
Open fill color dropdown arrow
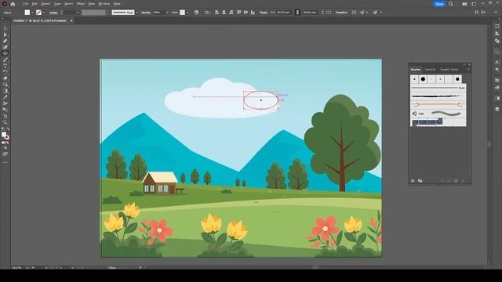point(32,13)
